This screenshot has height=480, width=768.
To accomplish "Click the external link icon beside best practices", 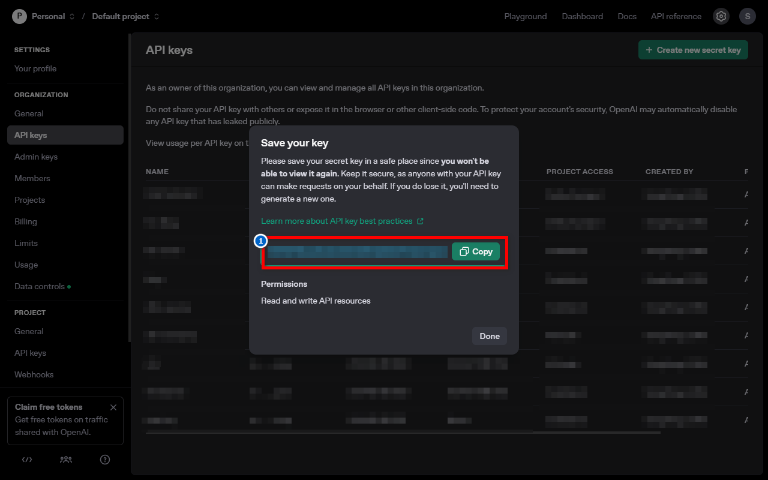I will coord(421,221).
